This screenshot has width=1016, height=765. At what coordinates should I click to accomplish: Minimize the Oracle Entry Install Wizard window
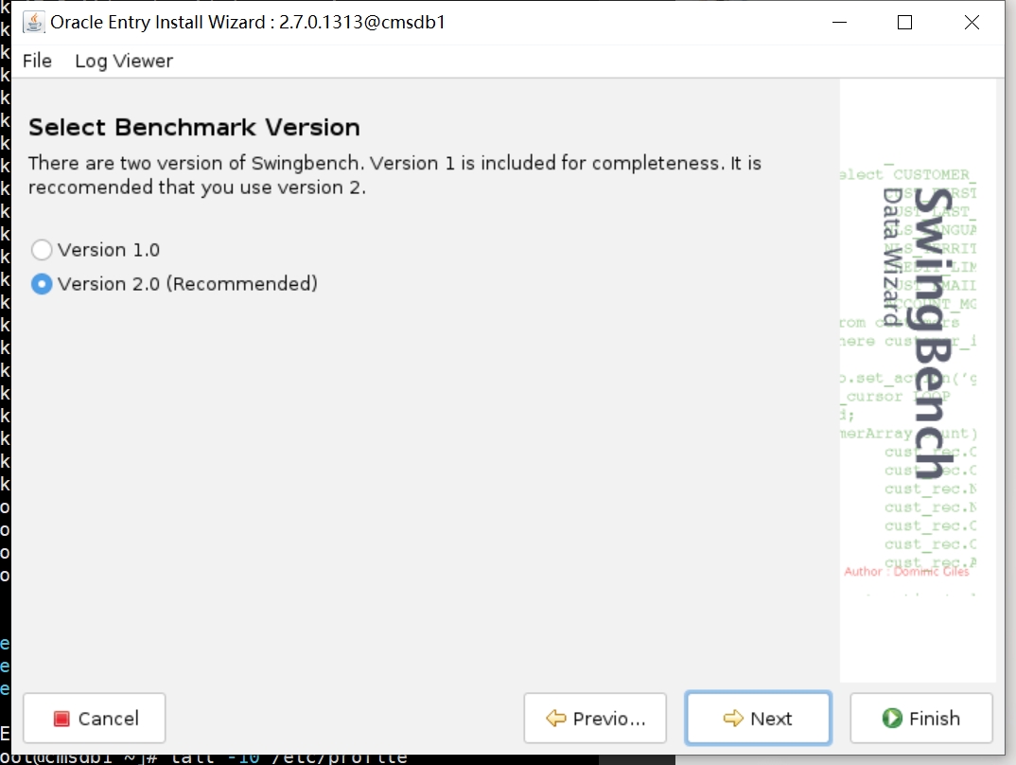tap(840, 22)
